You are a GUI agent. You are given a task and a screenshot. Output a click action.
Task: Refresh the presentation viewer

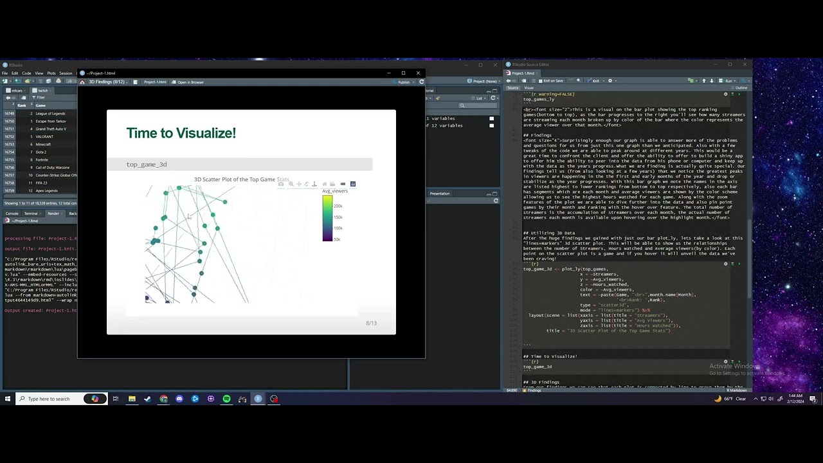click(x=421, y=82)
